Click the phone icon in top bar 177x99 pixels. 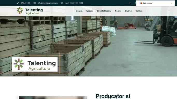point(18,3)
